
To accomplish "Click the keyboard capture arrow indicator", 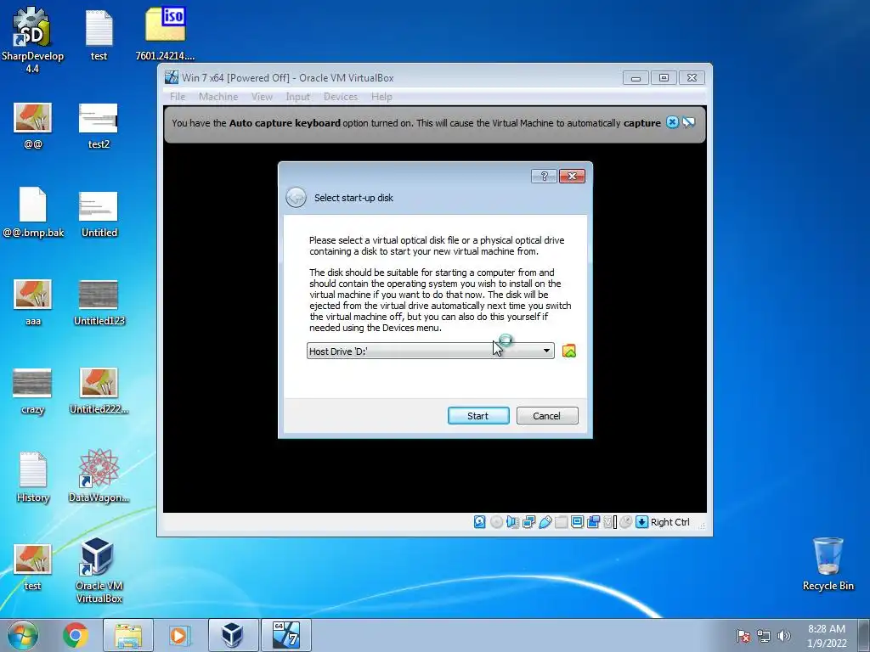I will 641,522.
